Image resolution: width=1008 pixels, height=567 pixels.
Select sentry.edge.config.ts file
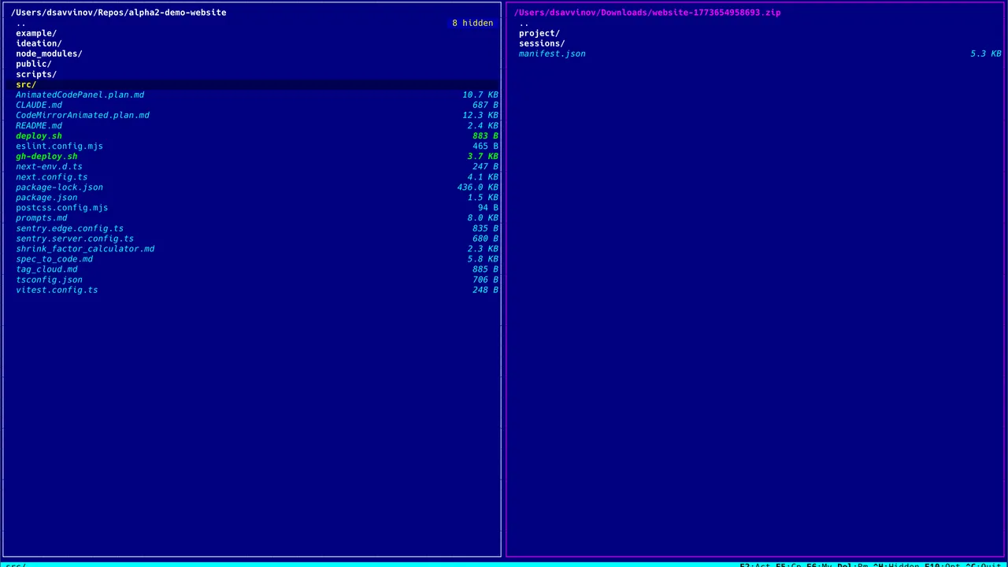(69, 228)
